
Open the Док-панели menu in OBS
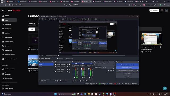click(60, 19)
